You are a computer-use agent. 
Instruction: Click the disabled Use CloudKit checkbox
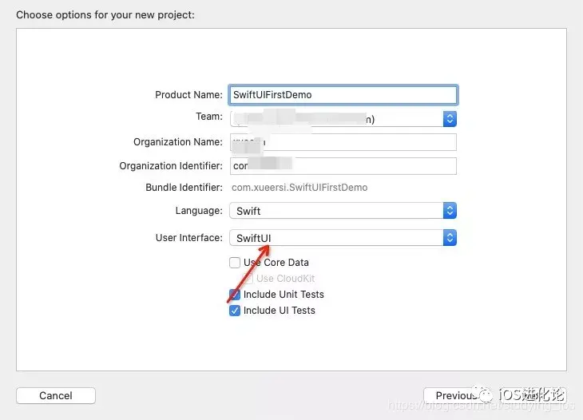248,279
